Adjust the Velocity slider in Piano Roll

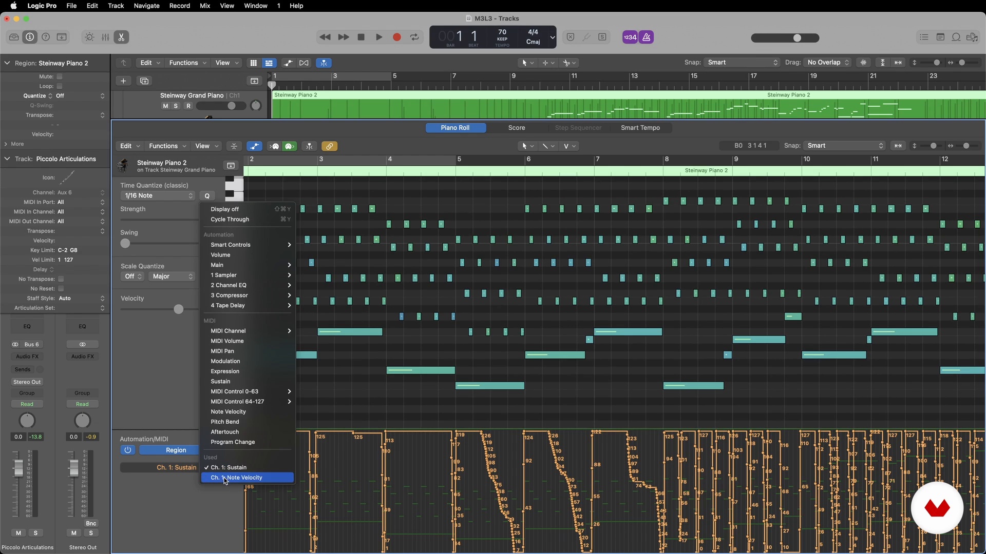178,309
